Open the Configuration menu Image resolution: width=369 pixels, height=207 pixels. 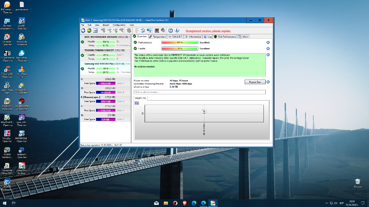tap(119, 25)
